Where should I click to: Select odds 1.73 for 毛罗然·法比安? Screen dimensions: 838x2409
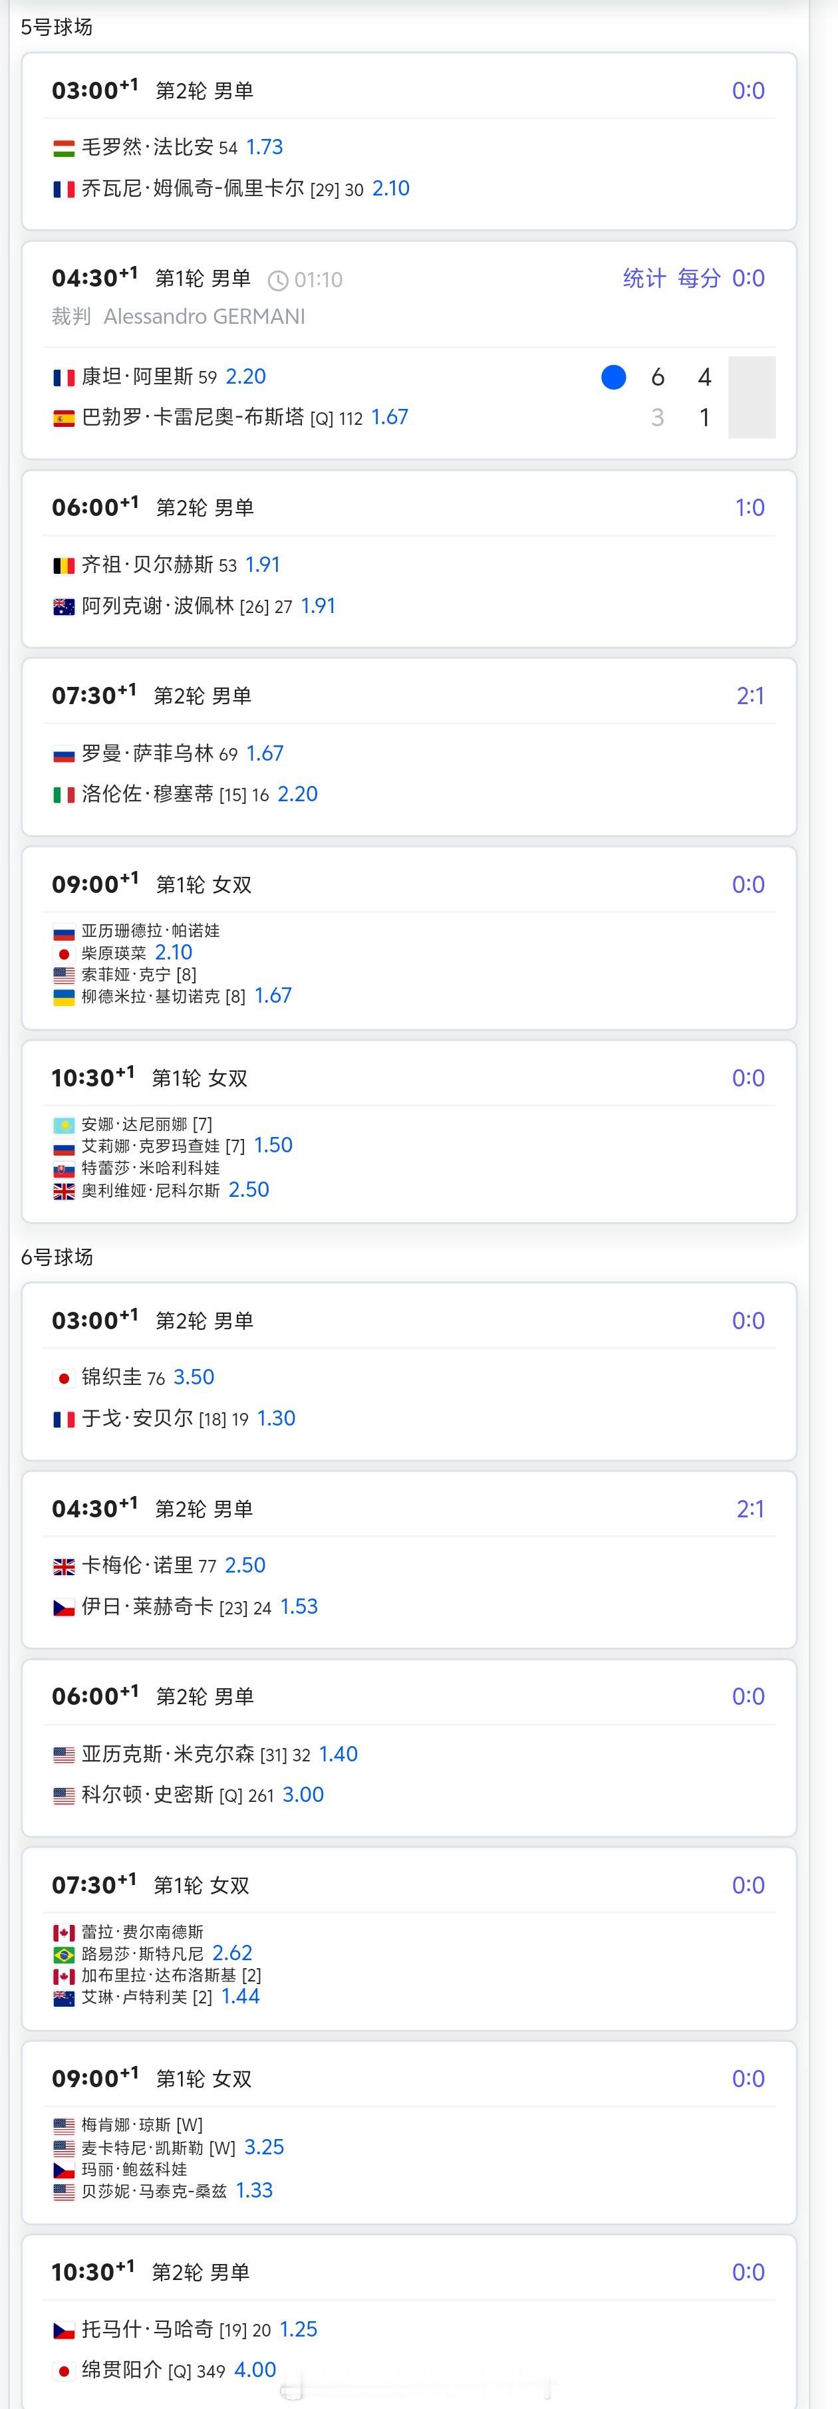click(265, 147)
